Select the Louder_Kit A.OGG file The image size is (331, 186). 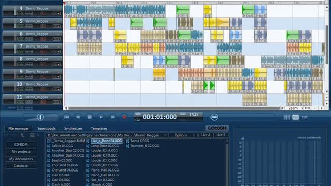[x=104, y=150]
